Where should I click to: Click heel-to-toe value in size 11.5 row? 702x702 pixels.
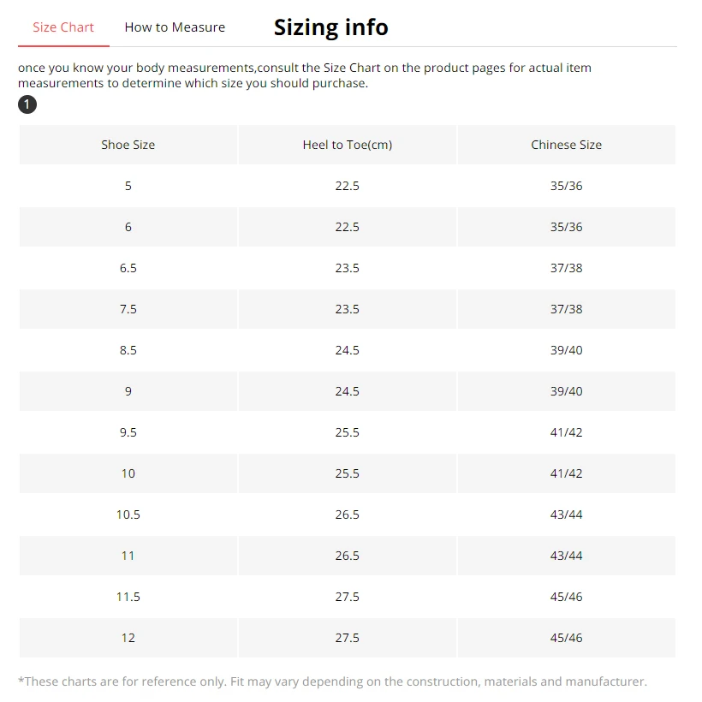point(347,597)
